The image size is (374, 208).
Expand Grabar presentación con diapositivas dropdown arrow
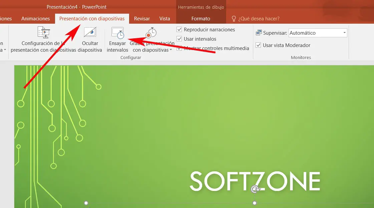tap(171, 50)
